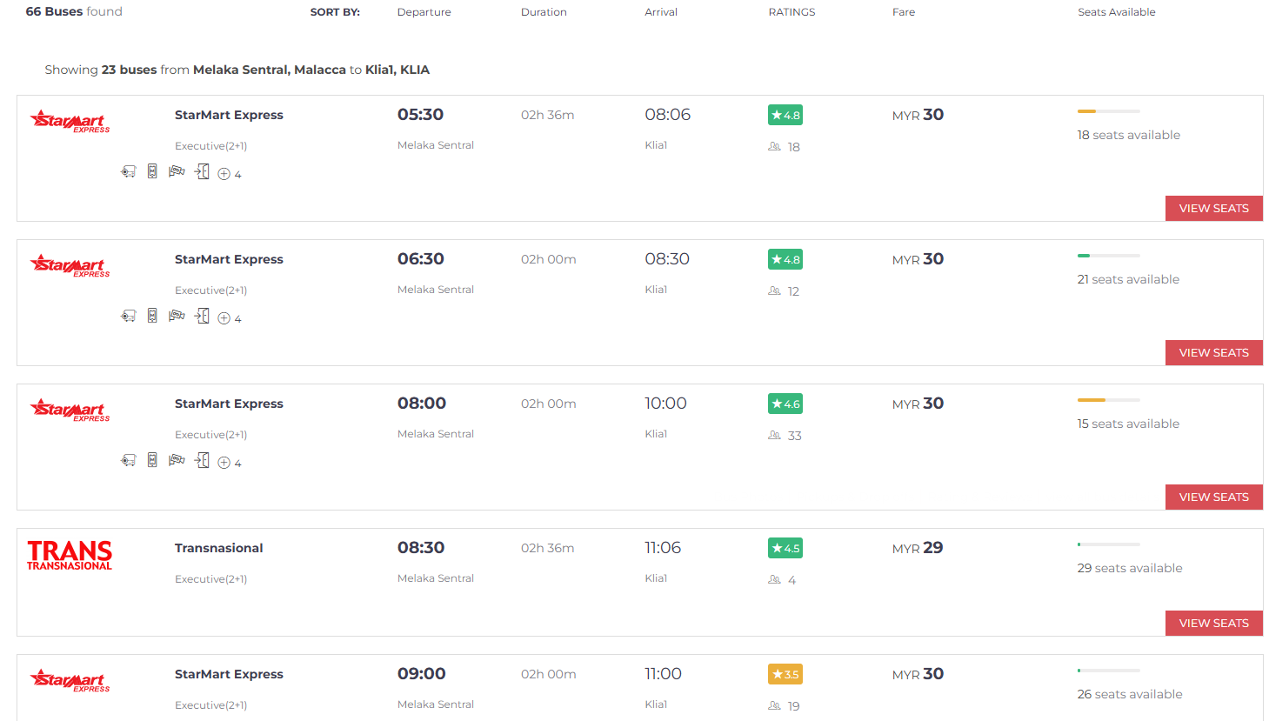1269x721 pixels.
Task: Sort buses by Duration
Action: click(544, 12)
